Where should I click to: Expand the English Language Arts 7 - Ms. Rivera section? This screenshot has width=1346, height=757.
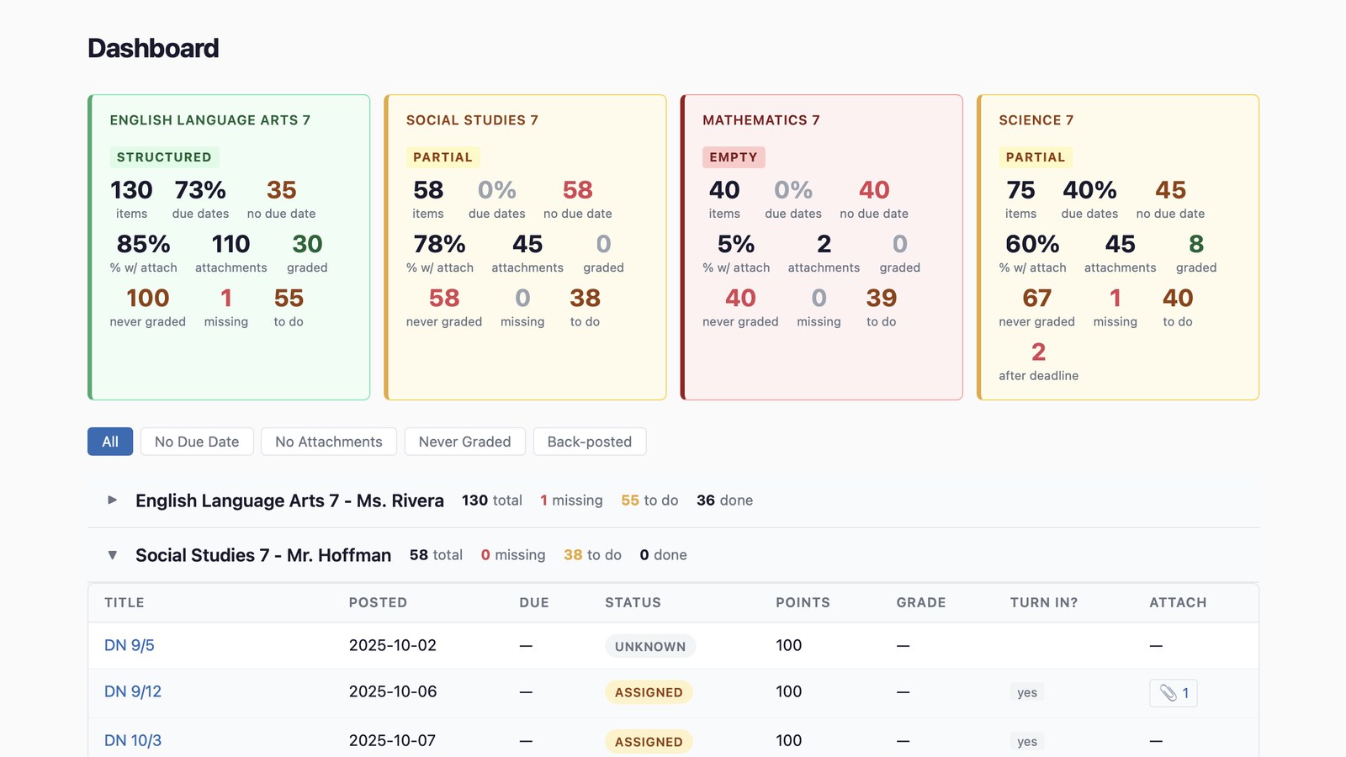pos(113,500)
